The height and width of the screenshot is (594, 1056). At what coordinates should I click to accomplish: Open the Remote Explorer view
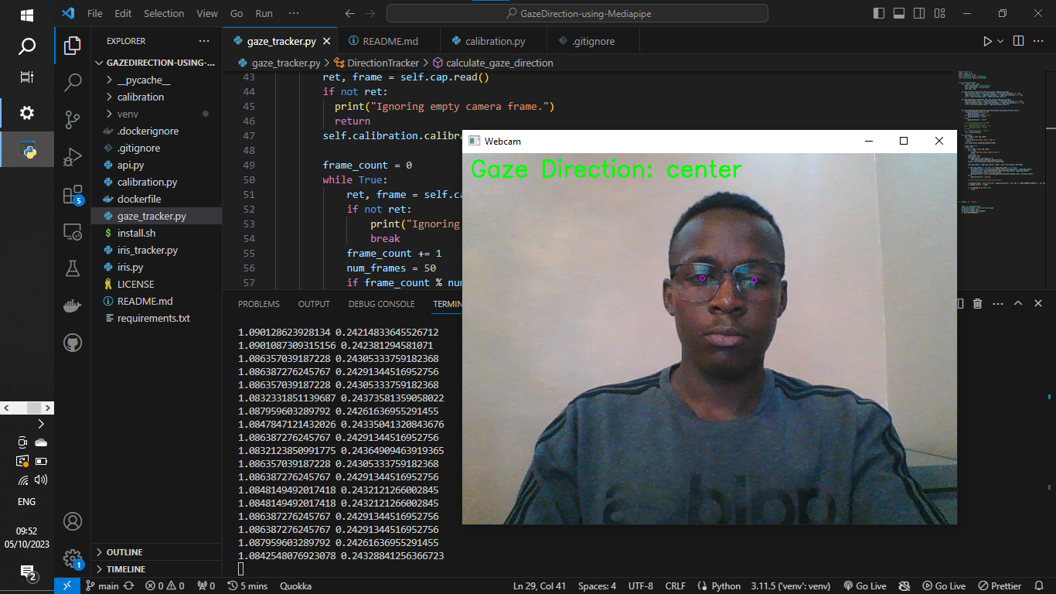[72, 231]
